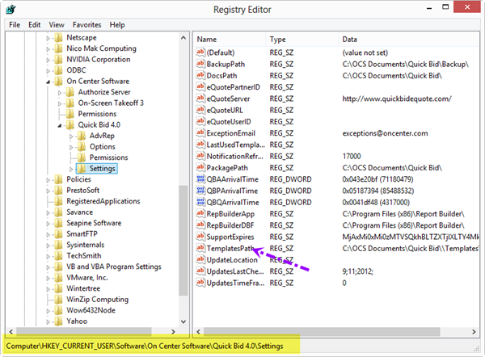
Task: Click the folder icon of Yahoo key
Action: [58, 321]
